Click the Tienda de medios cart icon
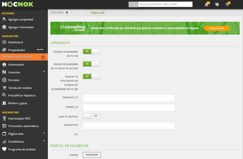This screenshot has height=159, width=243. point(4,88)
